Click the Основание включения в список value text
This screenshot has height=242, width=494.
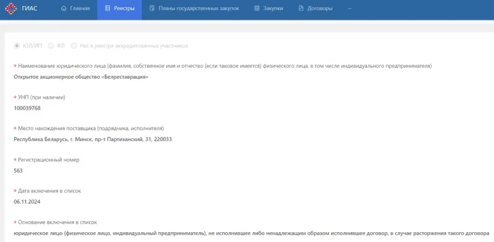(x=251, y=233)
